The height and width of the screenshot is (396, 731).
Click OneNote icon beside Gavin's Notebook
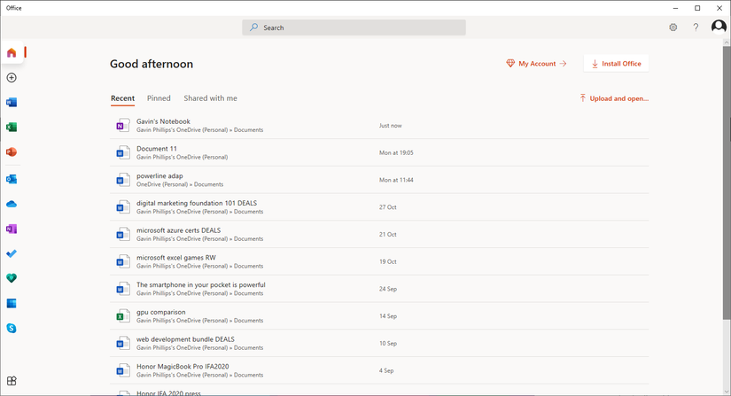pyautogui.click(x=122, y=125)
